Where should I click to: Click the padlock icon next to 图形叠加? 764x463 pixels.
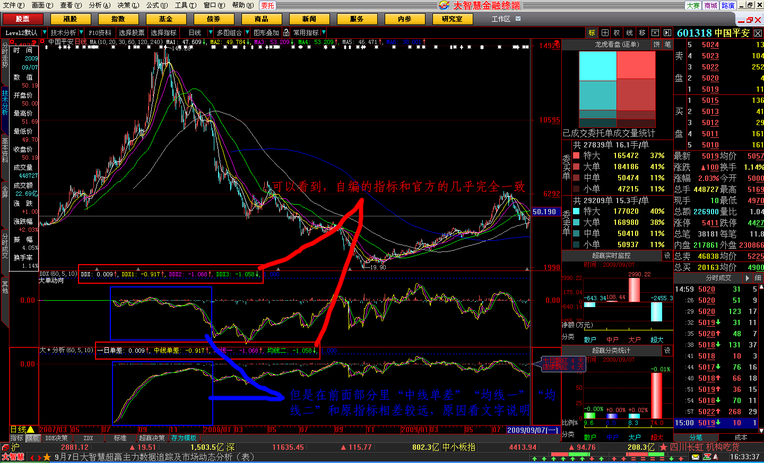[x=286, y=33]
